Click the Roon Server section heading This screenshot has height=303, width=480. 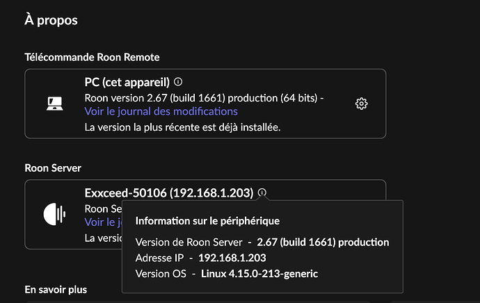(53, 168)
